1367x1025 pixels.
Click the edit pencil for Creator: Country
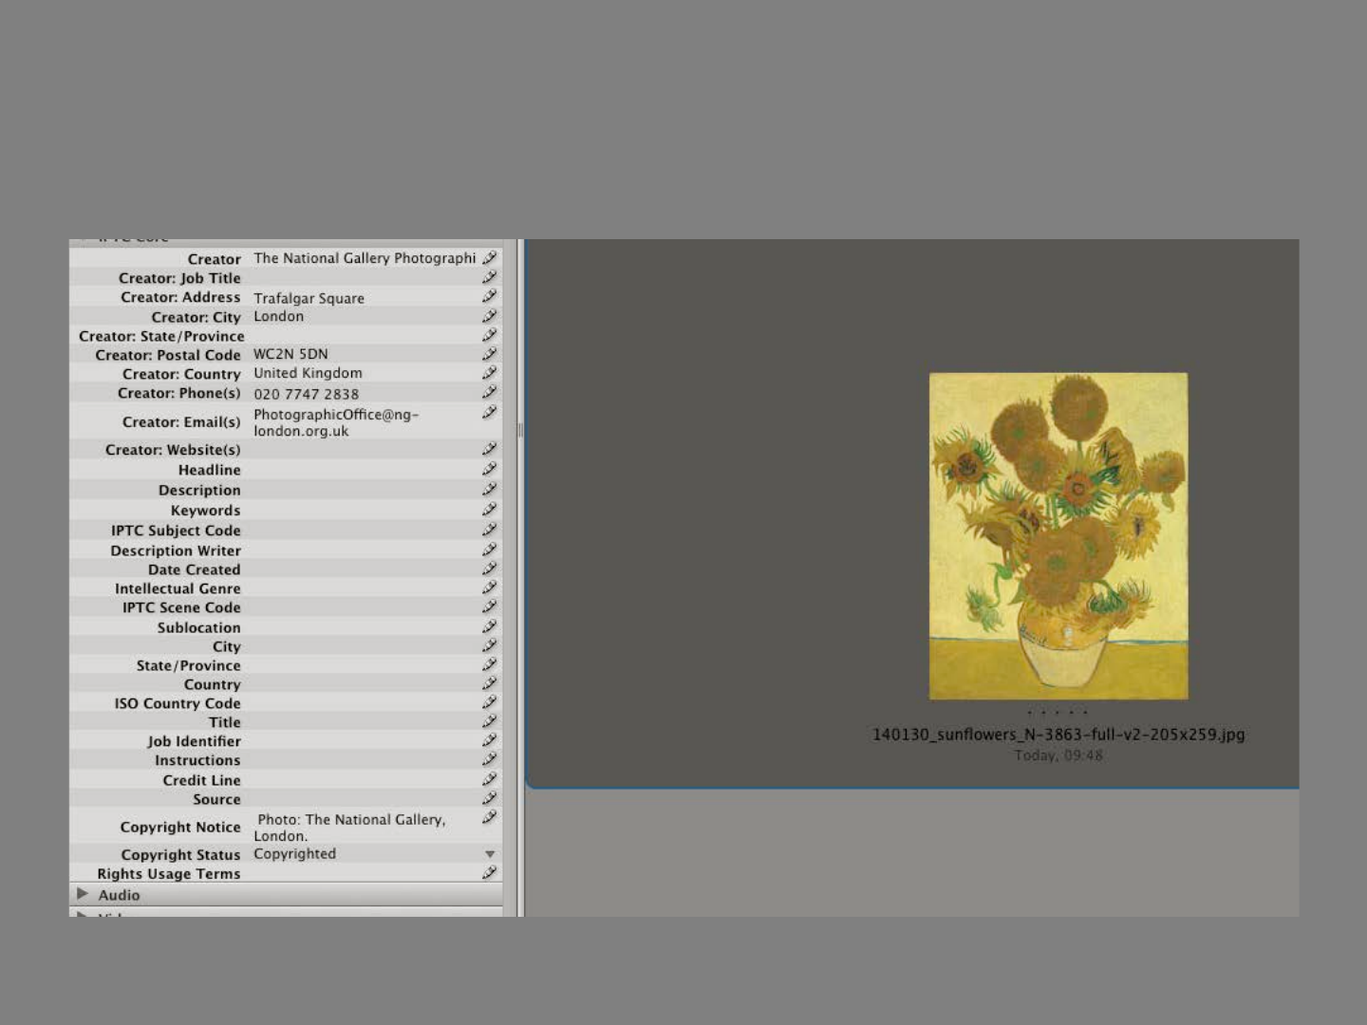[x=490, y=373]
